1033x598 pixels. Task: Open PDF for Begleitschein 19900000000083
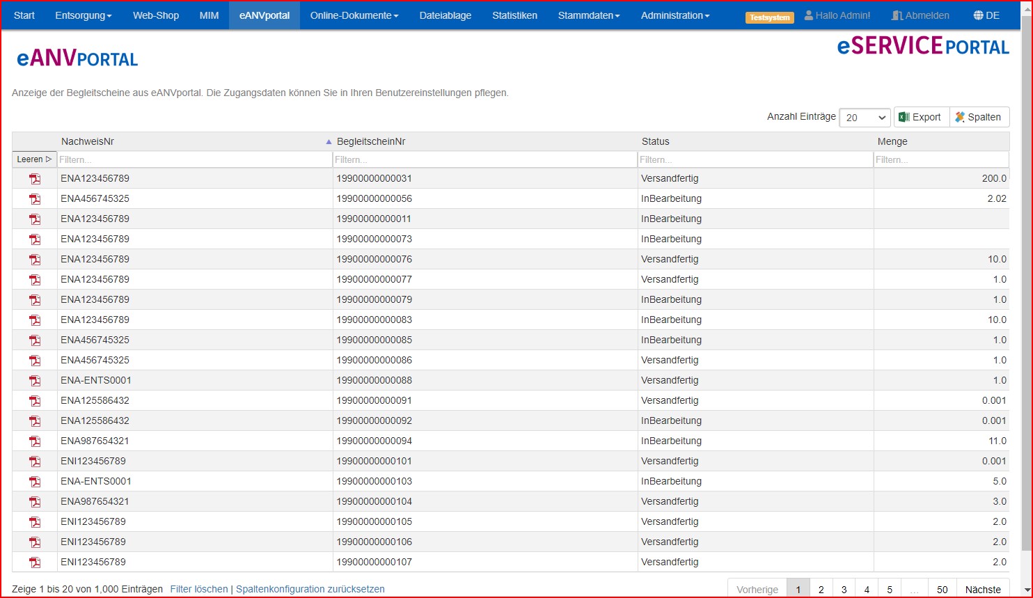pyautogui.click(x=35, y=320)
